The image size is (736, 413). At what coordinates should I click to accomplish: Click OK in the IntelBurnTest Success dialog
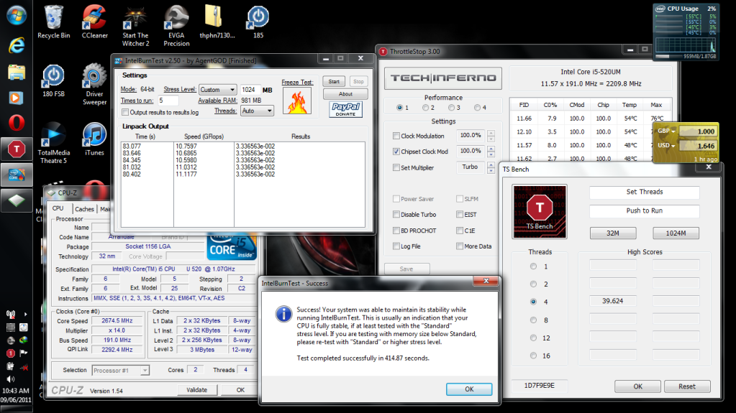(469, 389)
